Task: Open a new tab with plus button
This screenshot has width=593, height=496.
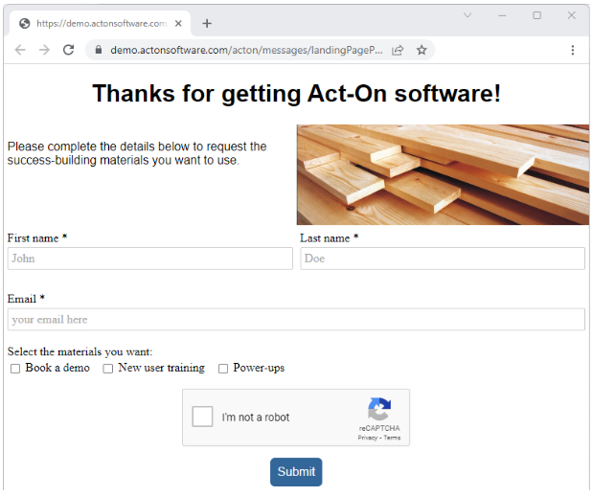Action: [207, 23]
